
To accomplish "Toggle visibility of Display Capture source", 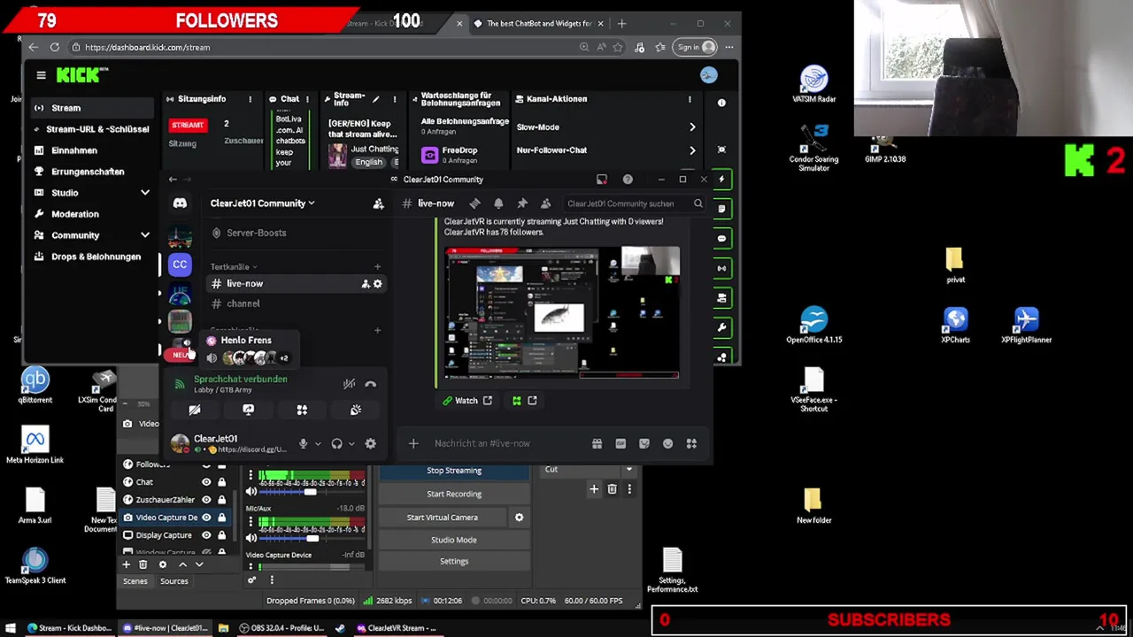I will pos(206,535).
